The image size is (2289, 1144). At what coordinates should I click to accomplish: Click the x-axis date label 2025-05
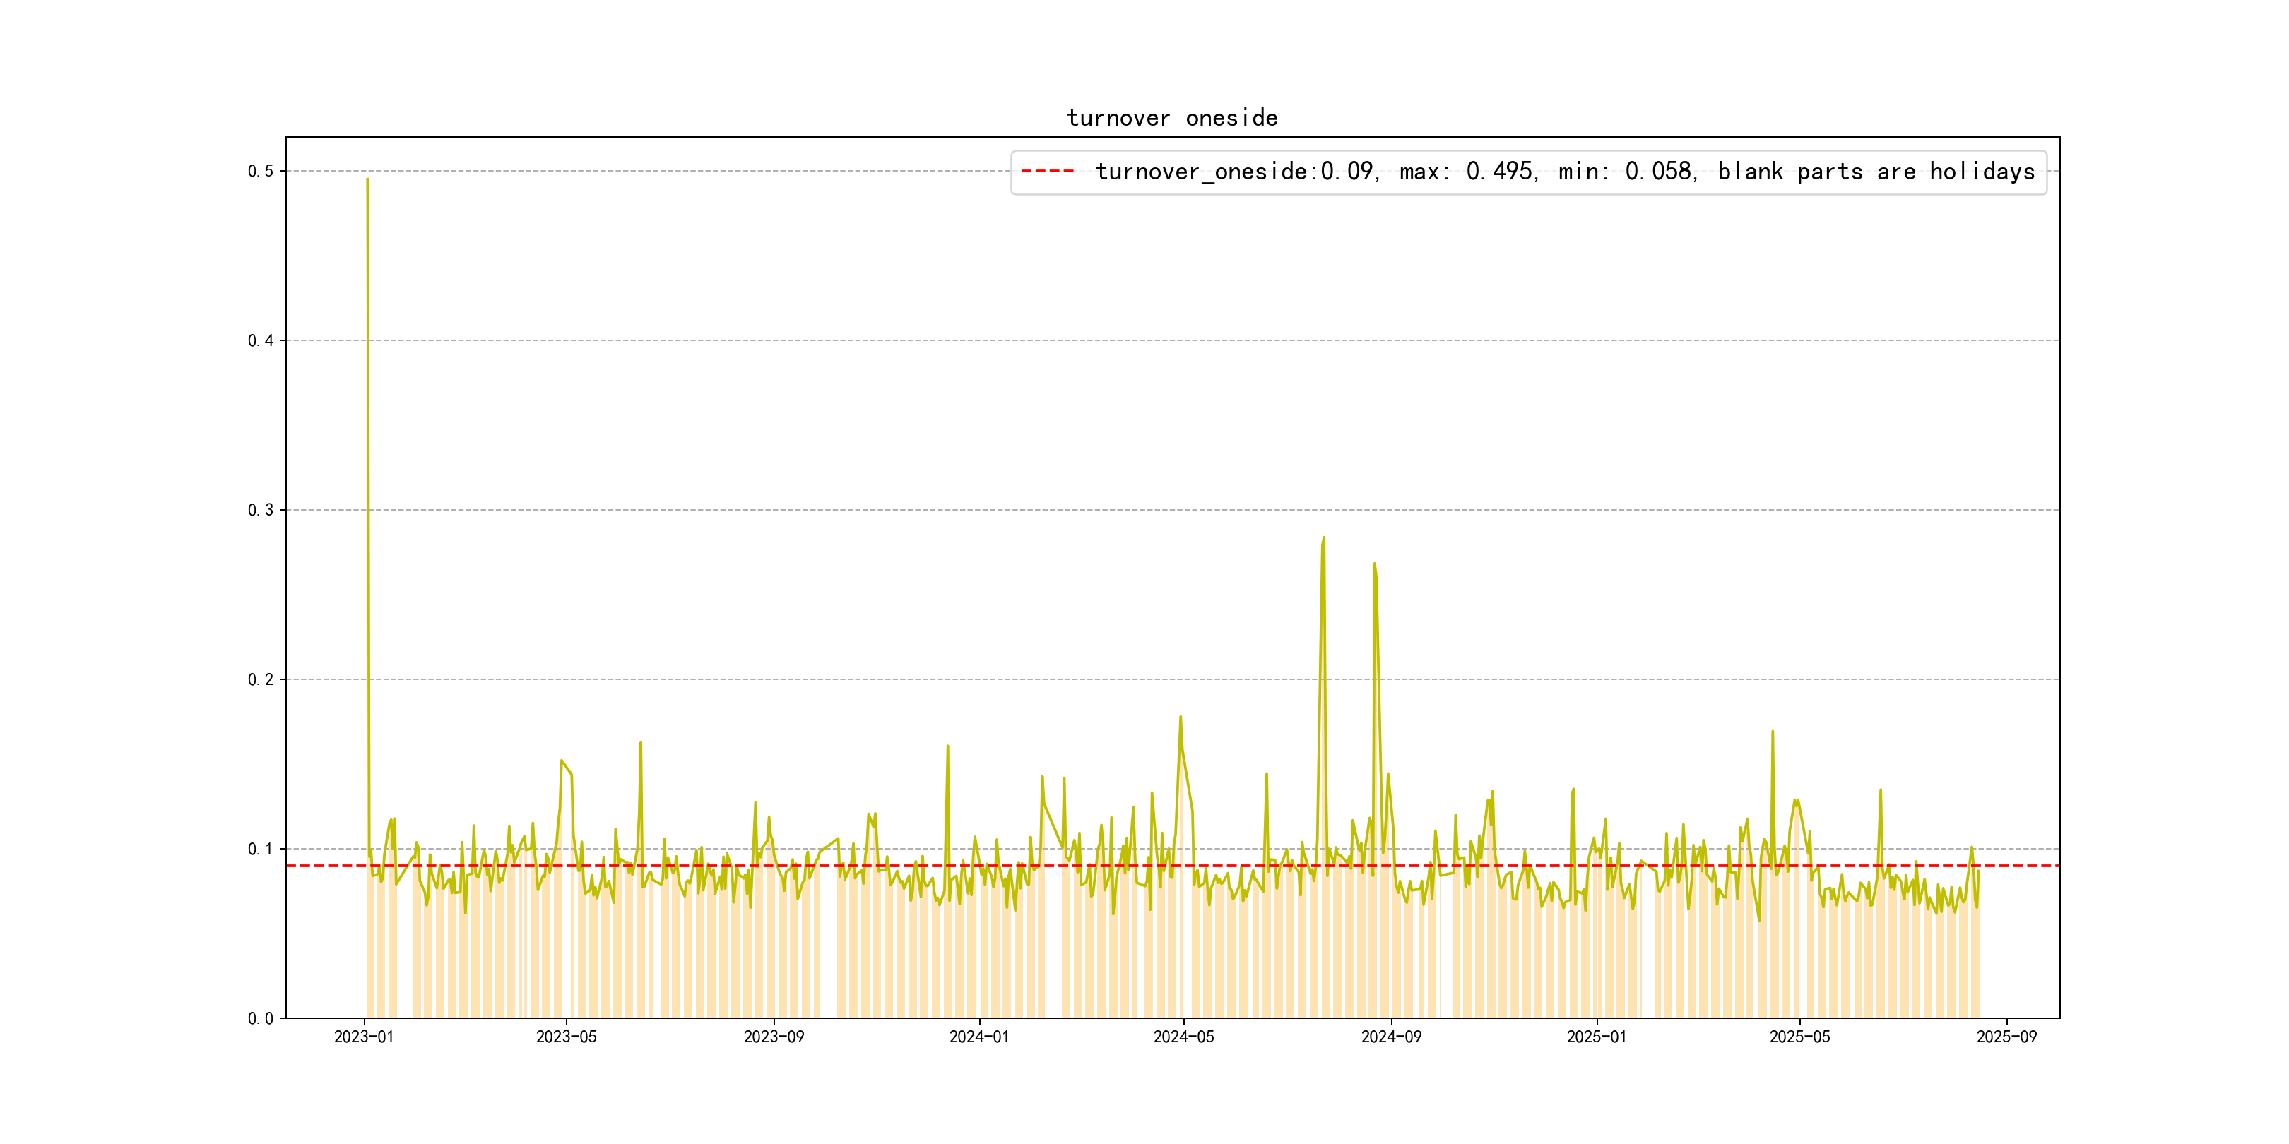pos(1799,1037)
